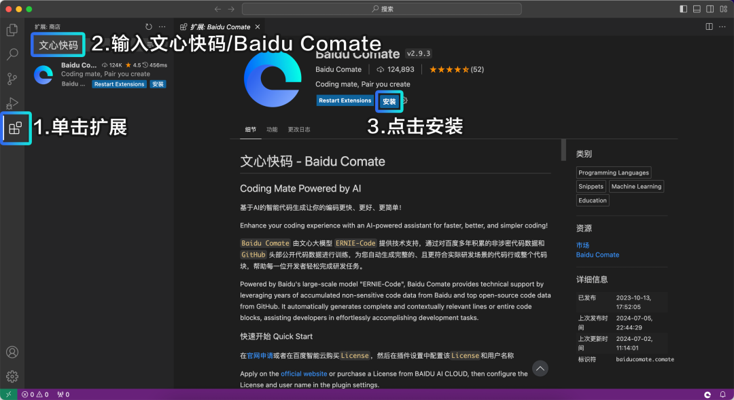Click the 456ms activation time
Image resolution: width=734 pixels, height=400 pixels.
(155, 65)
